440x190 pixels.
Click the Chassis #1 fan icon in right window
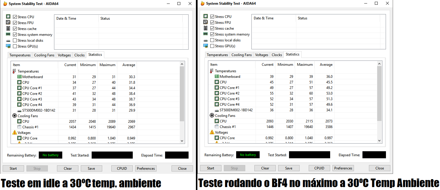pos(217,127)
